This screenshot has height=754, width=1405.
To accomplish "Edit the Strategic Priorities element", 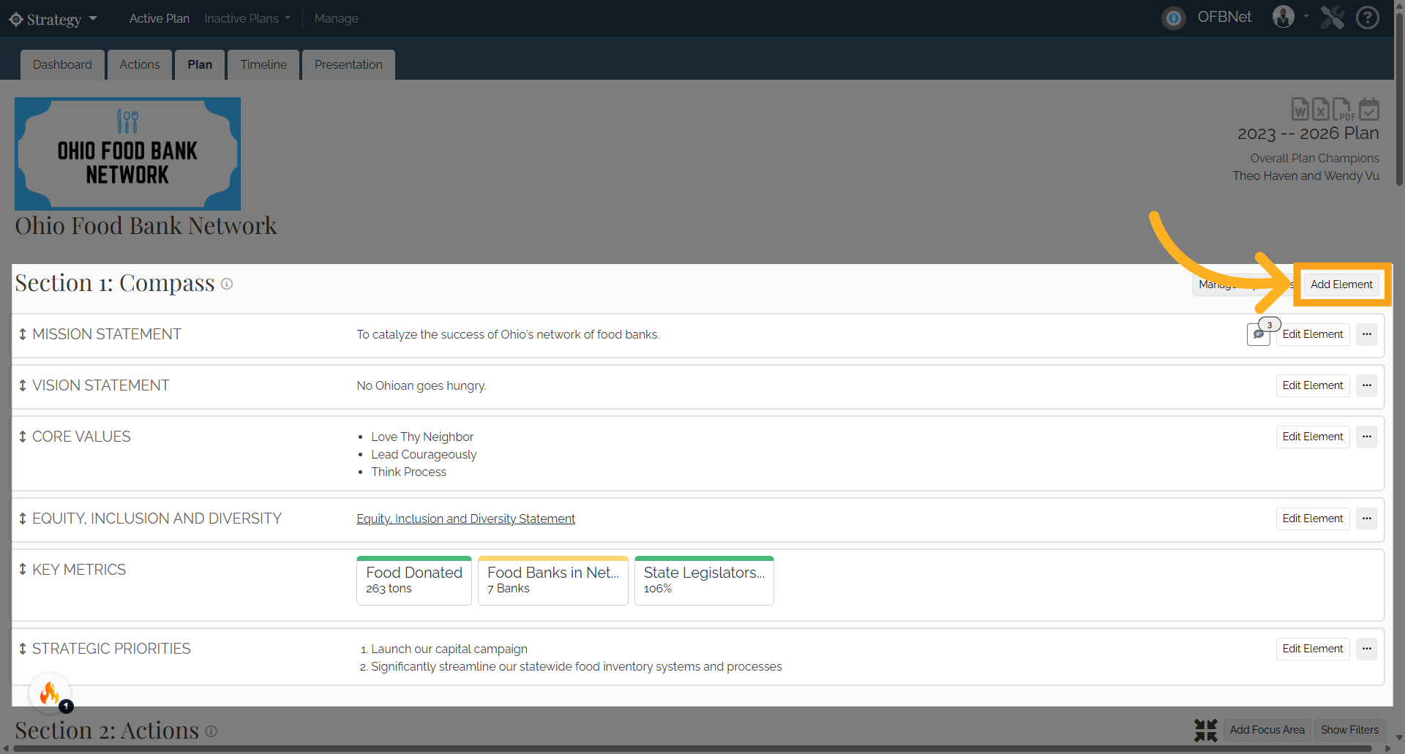I will [1313, 649].
